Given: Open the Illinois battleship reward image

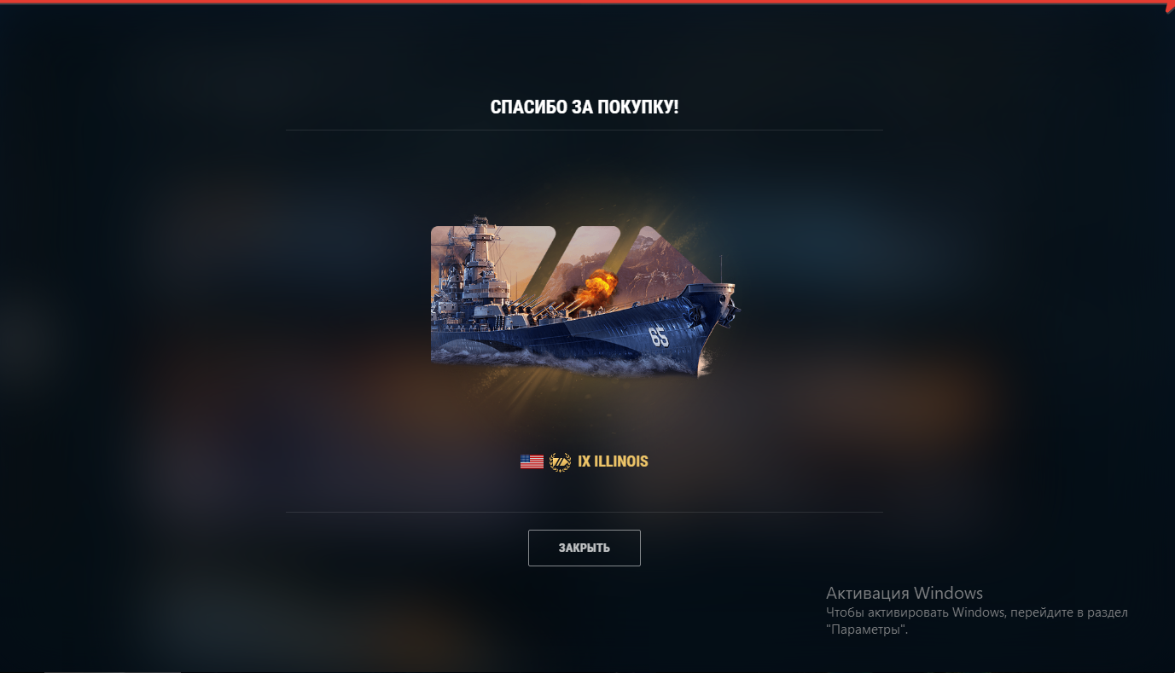Looking at the screenshot, I should (585, 301).
